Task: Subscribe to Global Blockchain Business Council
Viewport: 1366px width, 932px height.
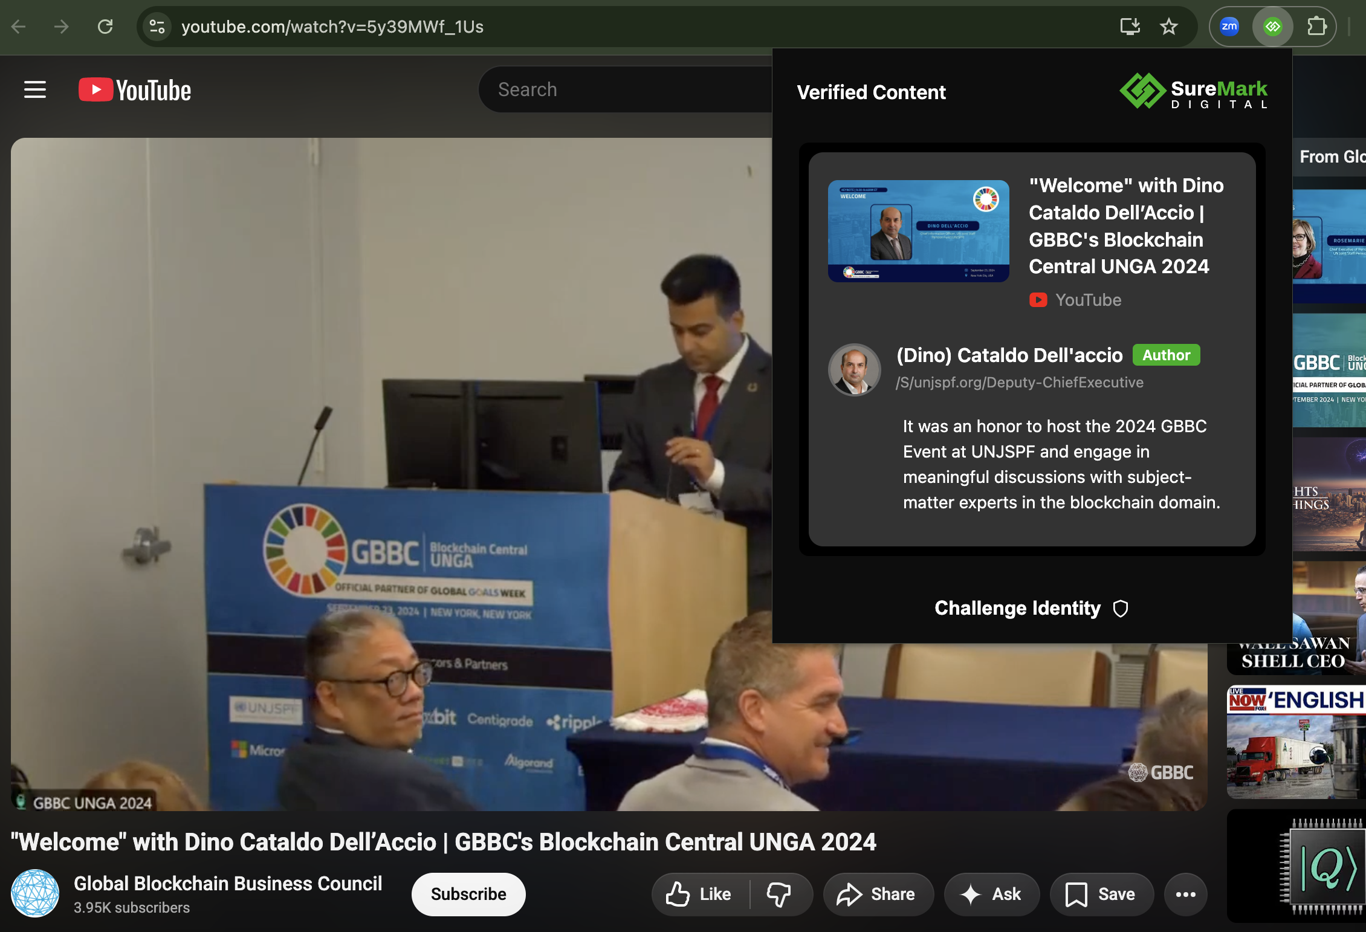Action: click(x=468, y=894)
